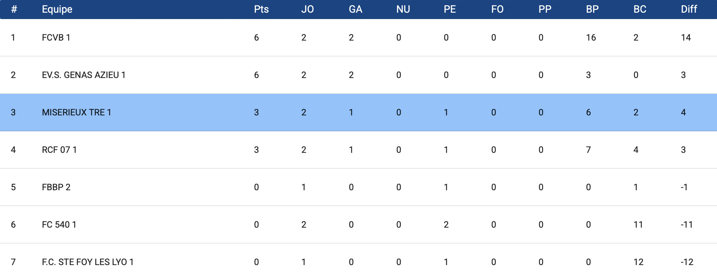This screenshot has height=279, width=717.
Task: Select the Diff column header
Action: [x=689, y=9]
